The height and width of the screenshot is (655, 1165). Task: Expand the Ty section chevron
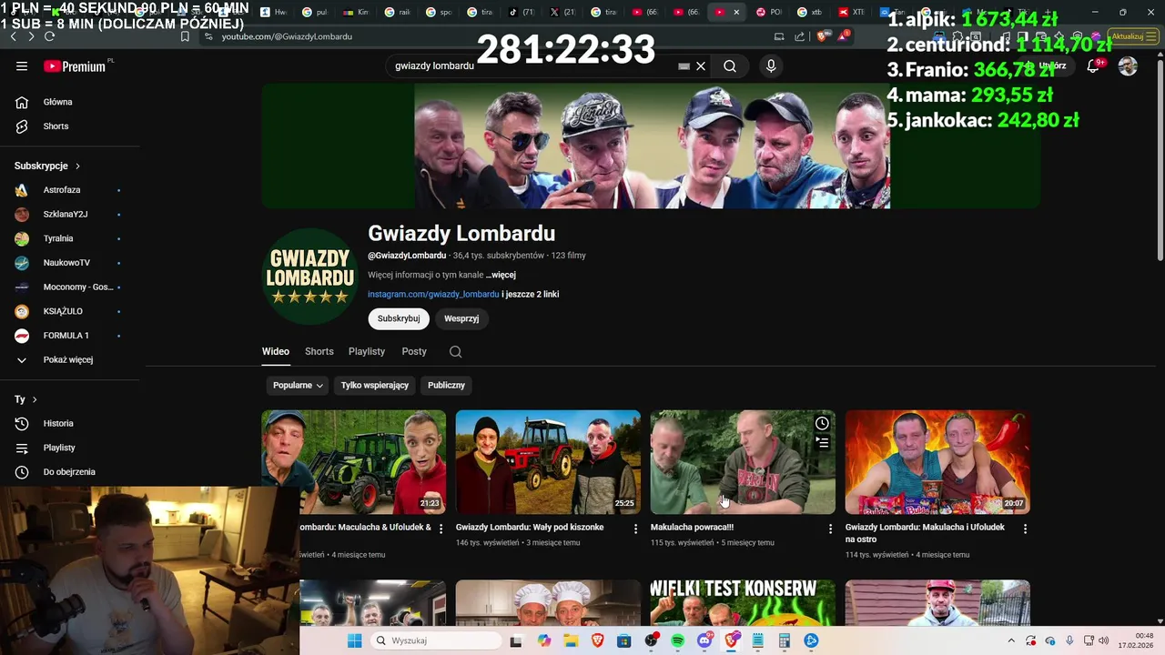[35, 399]
